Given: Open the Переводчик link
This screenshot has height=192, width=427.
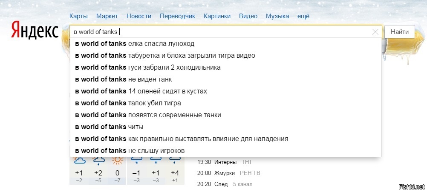Looking at the screenshot, I should tap(177, 16).
